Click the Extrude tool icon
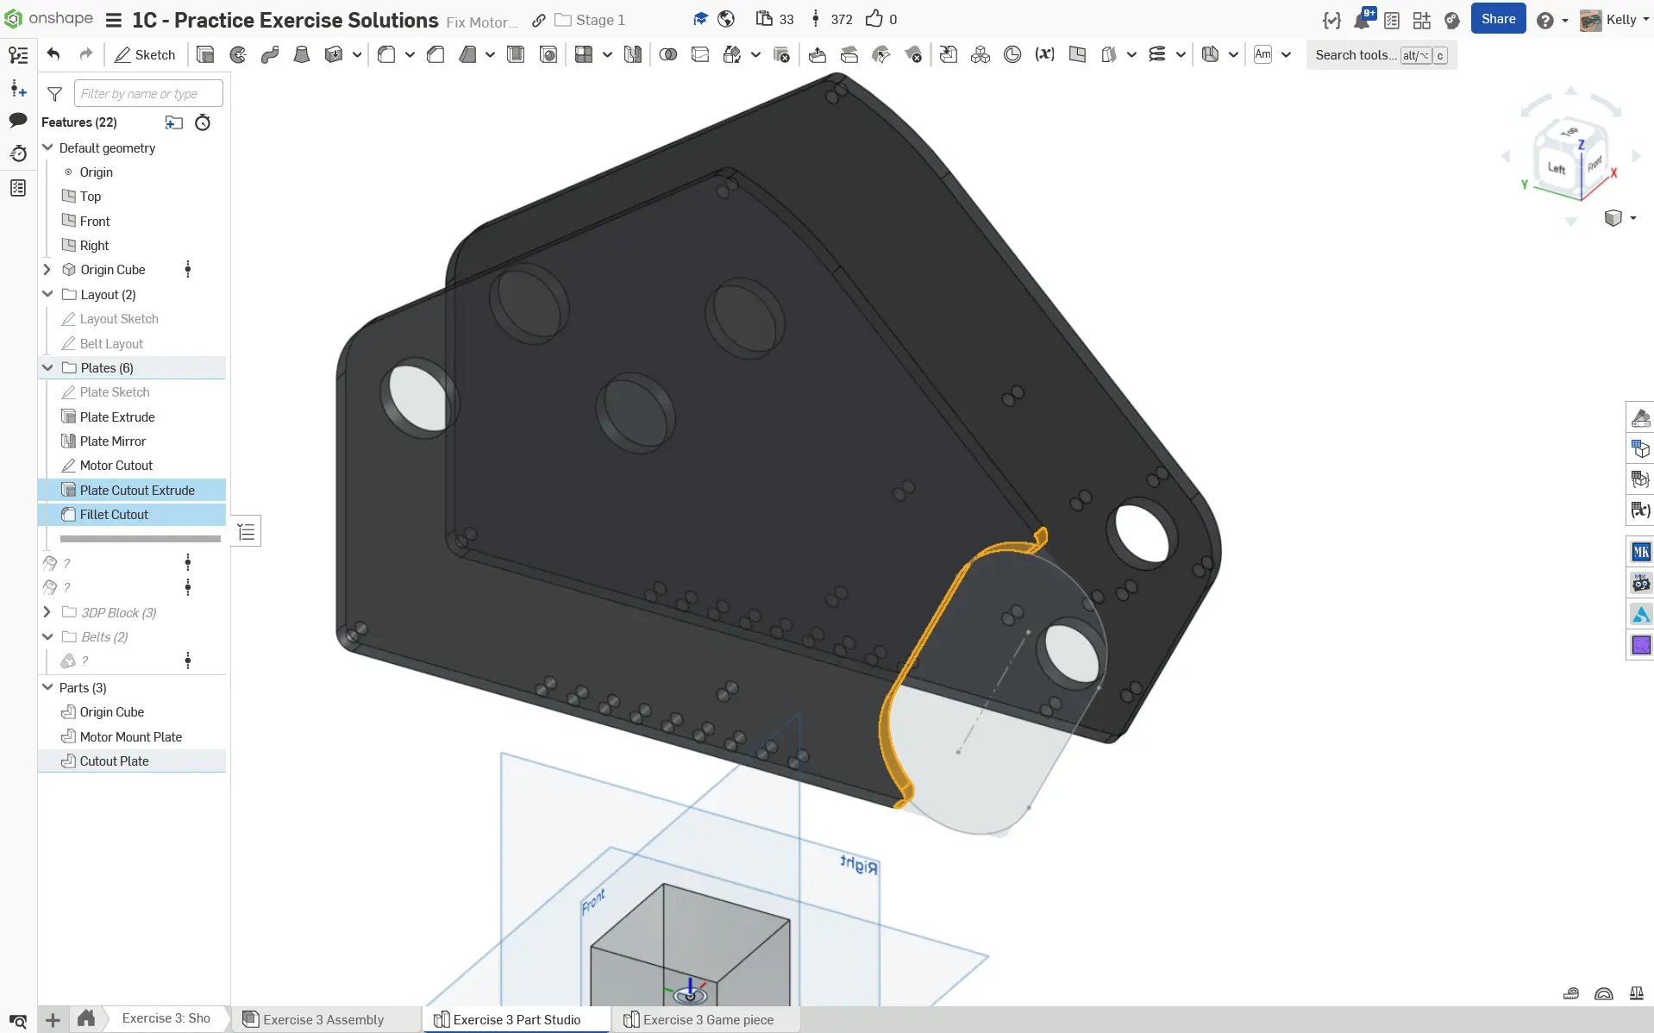1654x1033 pixels. tap(205, 55)
